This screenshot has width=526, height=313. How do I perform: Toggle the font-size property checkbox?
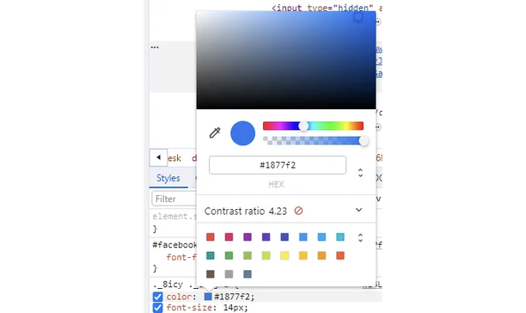pyautogui.click(x=157, y=308)
